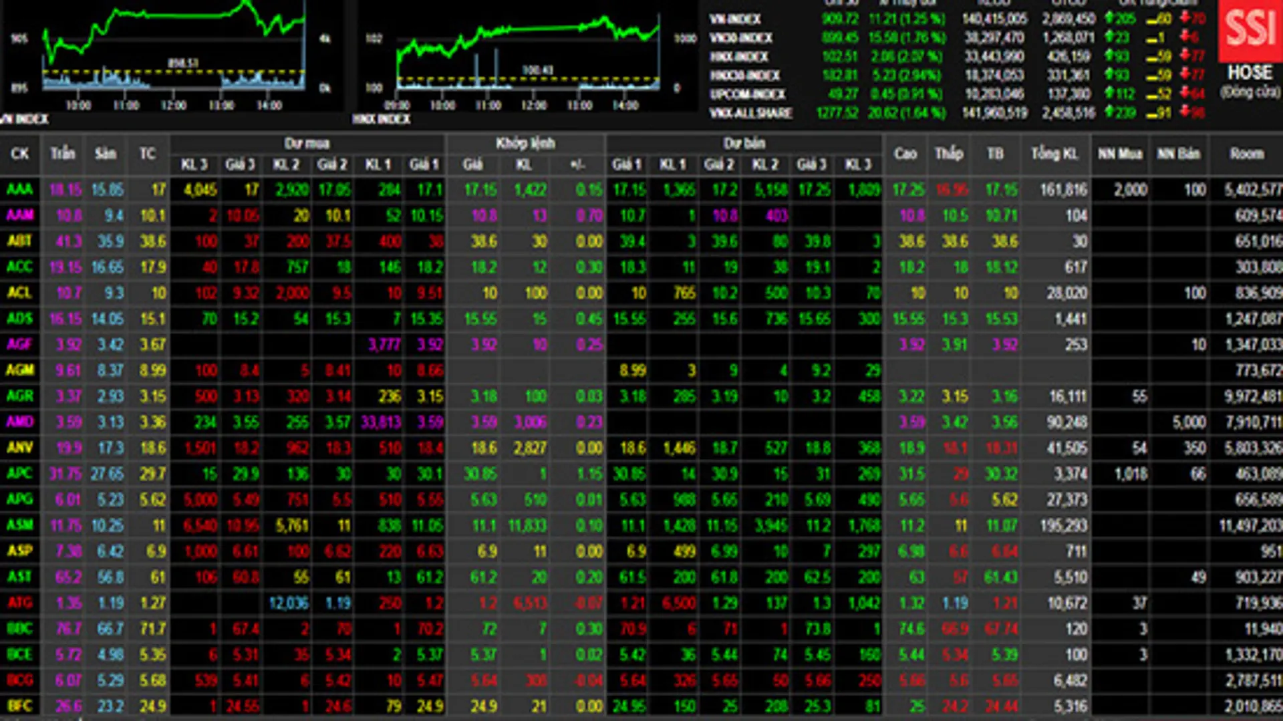Click bid volume 33,813 in AMD row
The width and height of the screenshot is (1283, 721).
click(x=380, y=422)
